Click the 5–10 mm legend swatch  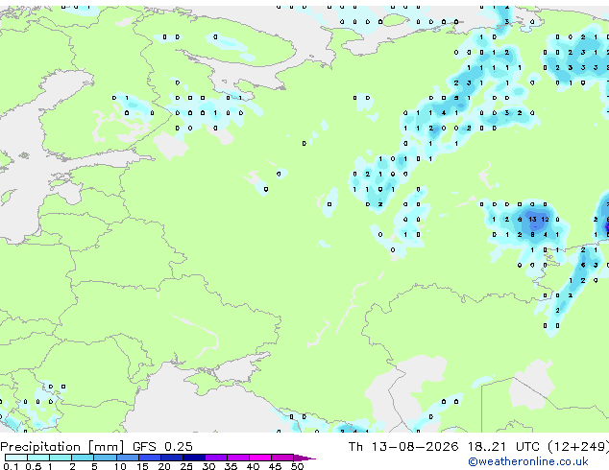[105, 458]
